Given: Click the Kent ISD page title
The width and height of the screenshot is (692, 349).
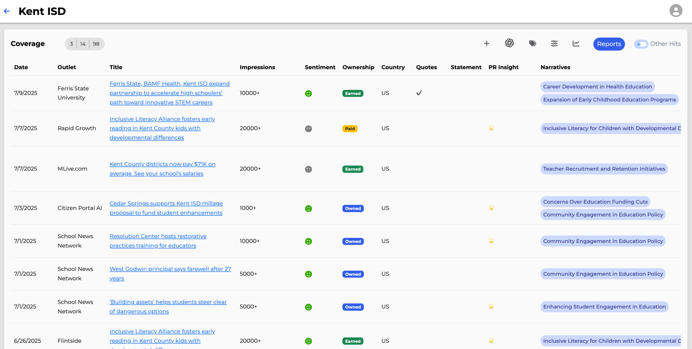Looking at the screenshot, I should click(x=42, y=11).
